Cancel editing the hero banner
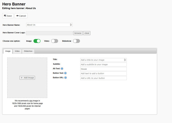Screen dimensions: 172x123 pyautogui.click(x=21, y=16)
